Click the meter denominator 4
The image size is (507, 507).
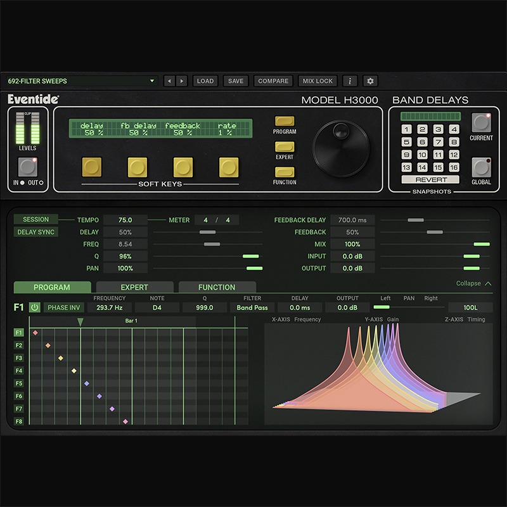click(x=228, y=220)
